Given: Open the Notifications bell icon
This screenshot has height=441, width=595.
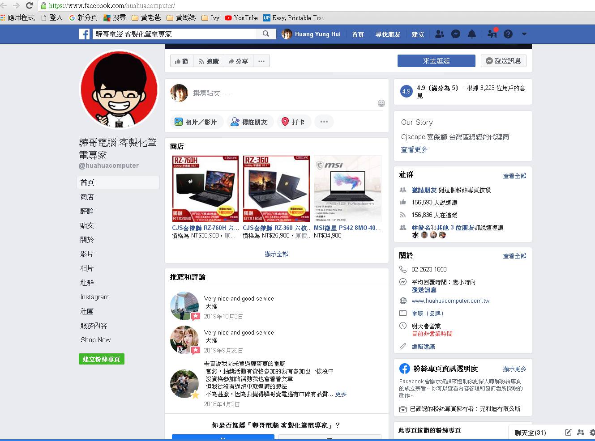Looking at the screenshot, I should [x=472, y=34].
